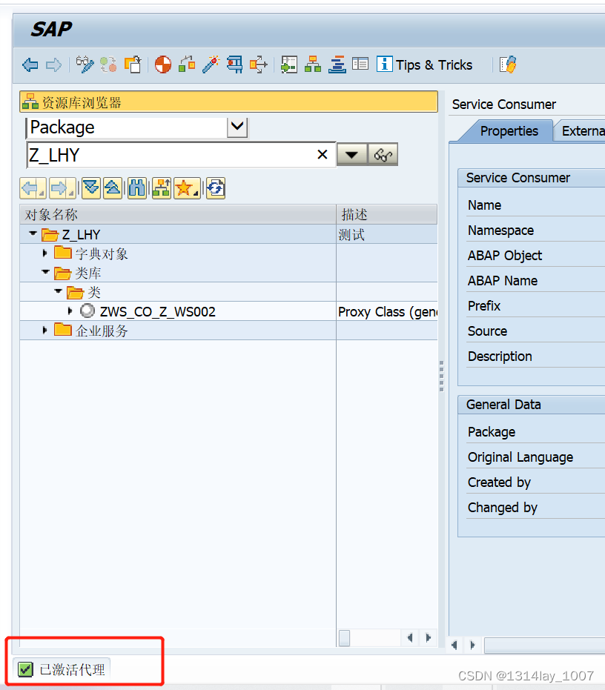Clear the Z_LHY field with X button
The width and height of the screenshot is (605, 690).
[323, 154]
